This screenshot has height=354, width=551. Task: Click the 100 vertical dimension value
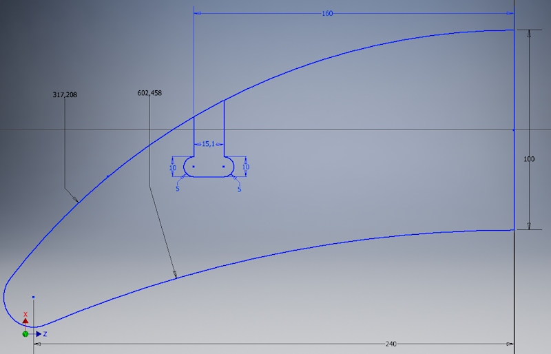click(529, 159)
